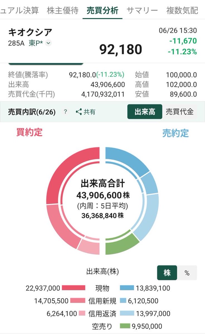Click the 売買内訳(6/26) label
The height and width of the screenshot is (334, 205).
32,112
